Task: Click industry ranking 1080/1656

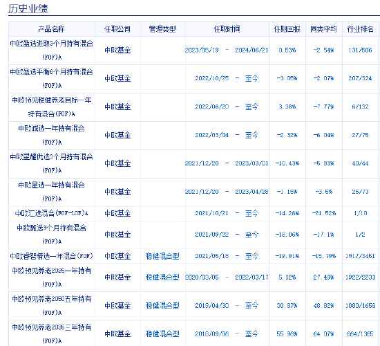Action: [361, 305]
